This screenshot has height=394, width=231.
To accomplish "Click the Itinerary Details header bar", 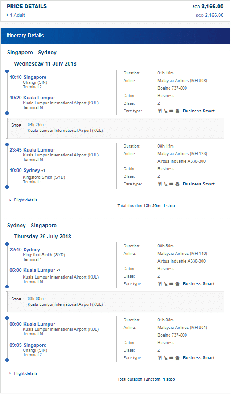I will (x=115, y=36).
